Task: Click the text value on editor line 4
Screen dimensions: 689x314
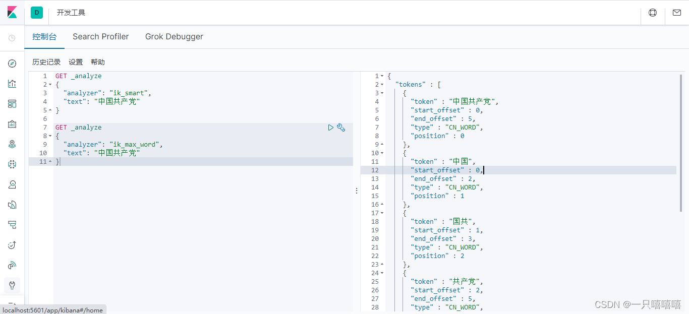Action: point(117,102)
